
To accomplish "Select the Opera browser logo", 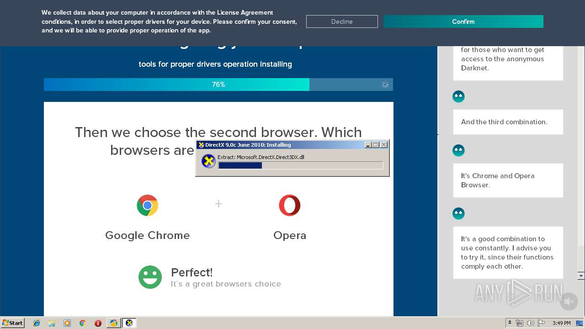I will (290, 206).
